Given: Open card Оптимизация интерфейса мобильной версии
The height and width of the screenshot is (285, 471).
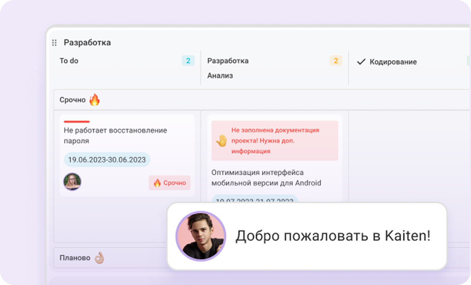Looking at the screenshot, I should (266, 177).
